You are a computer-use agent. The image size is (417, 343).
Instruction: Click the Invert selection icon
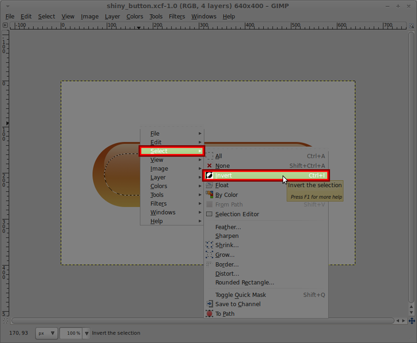pos(210,175)
